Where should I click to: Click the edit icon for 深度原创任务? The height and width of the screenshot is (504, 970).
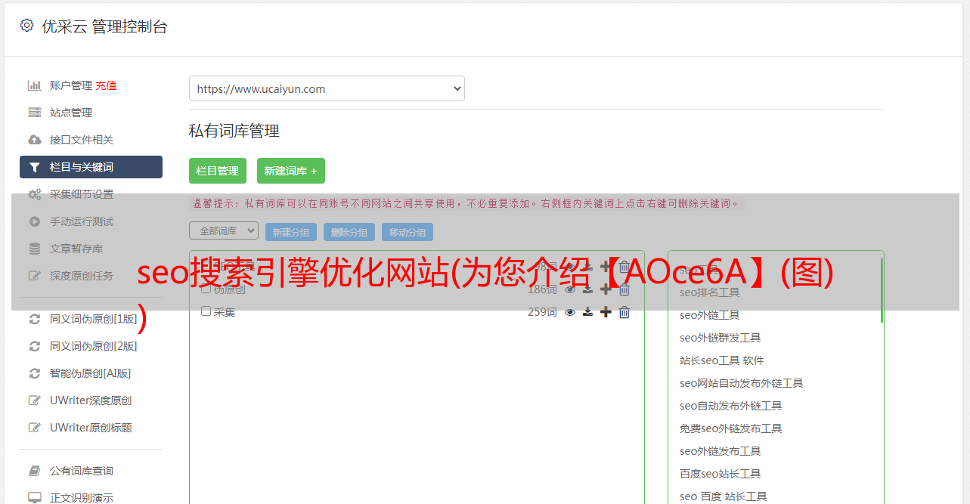(x=35, y=276)
